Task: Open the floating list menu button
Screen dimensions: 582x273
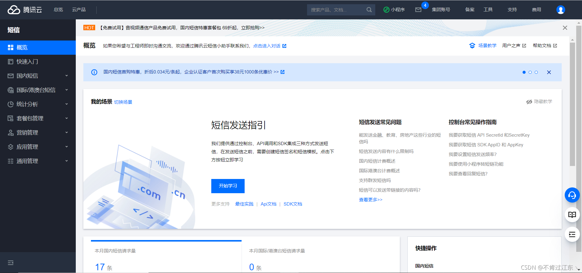Action: pos(572,234)
